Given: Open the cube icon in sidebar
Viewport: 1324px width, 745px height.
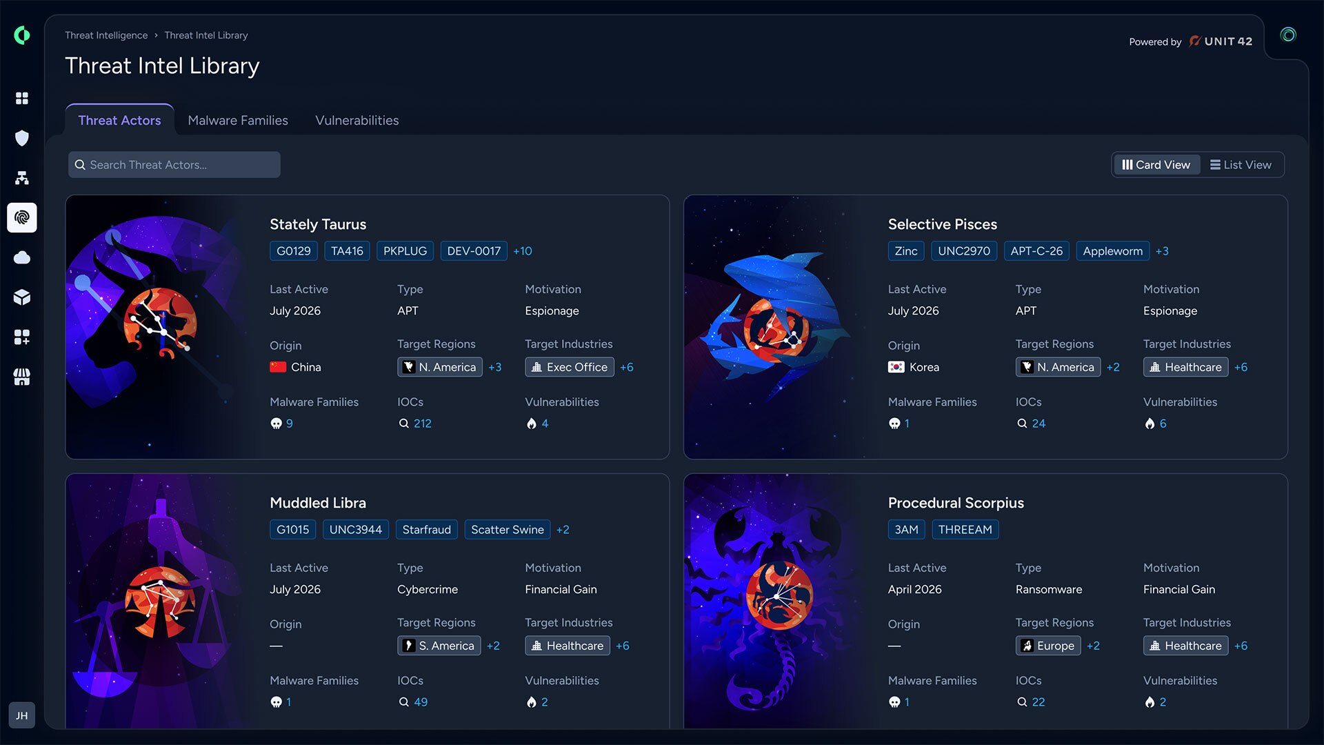Looking at the screenshot, I should (22, 297).
